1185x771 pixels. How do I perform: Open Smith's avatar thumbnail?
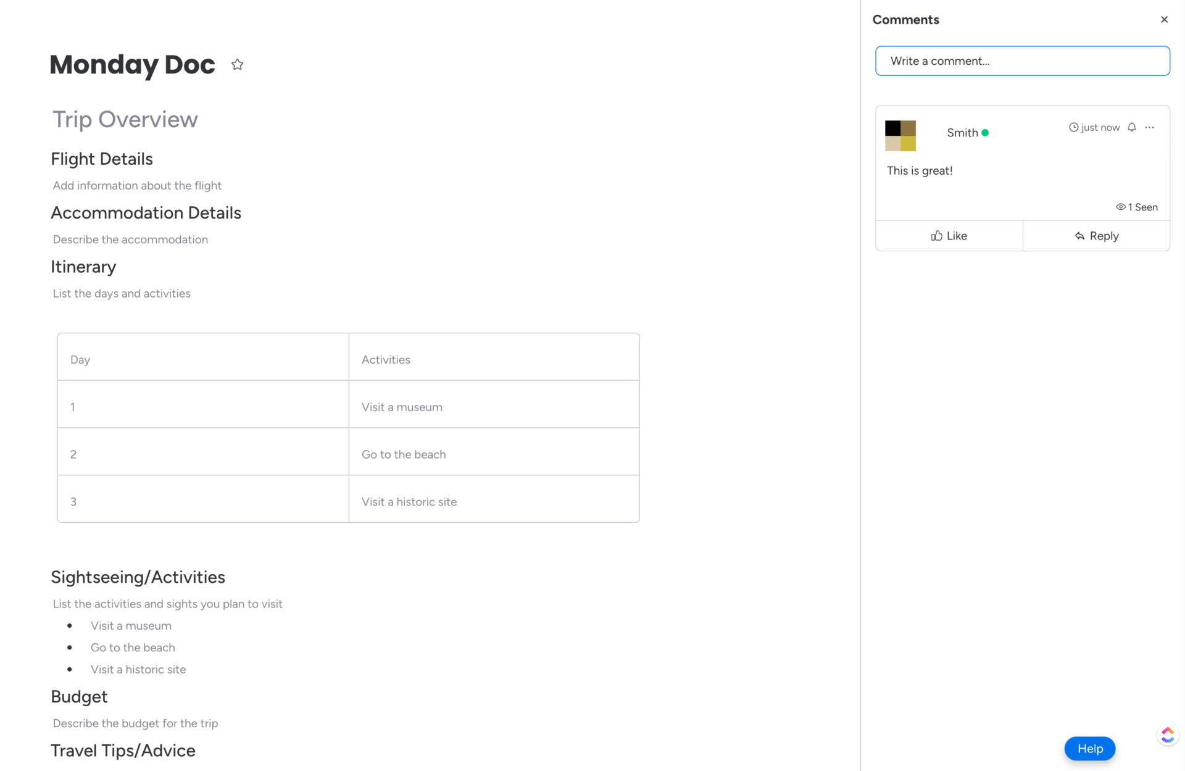900,136
